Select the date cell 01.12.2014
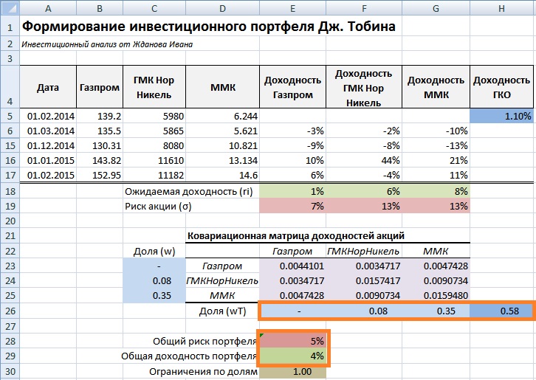Screen dimensions: 536x380 [47, 145]
